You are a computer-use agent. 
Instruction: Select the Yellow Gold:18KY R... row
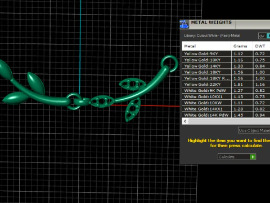pyautogui.click(x=226, y=78)
